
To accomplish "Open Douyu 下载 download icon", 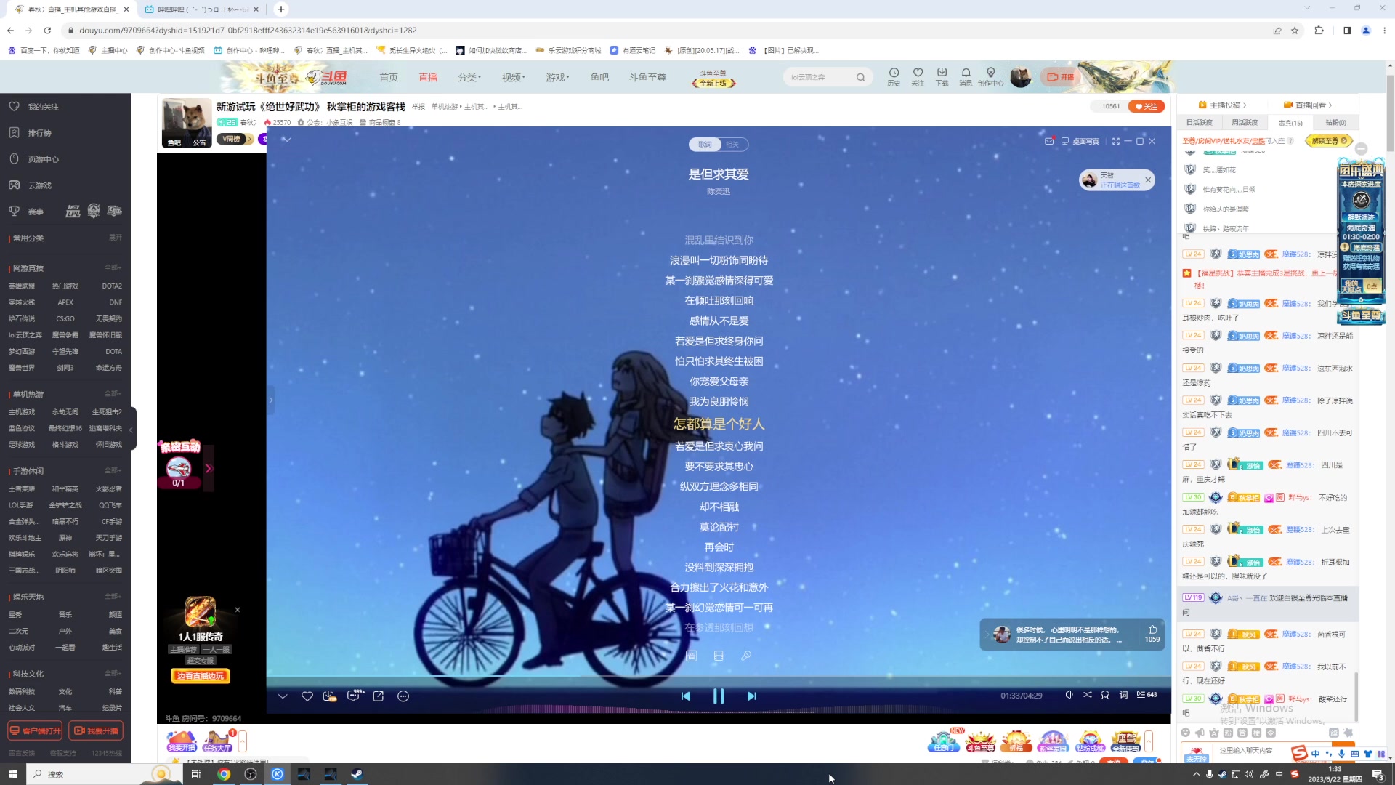I will pos(942,76).
